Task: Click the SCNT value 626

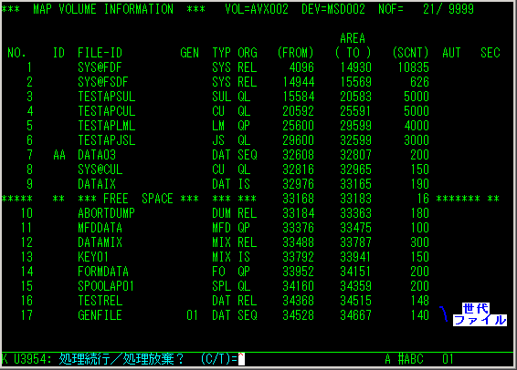Action: (x=419, y=82)
